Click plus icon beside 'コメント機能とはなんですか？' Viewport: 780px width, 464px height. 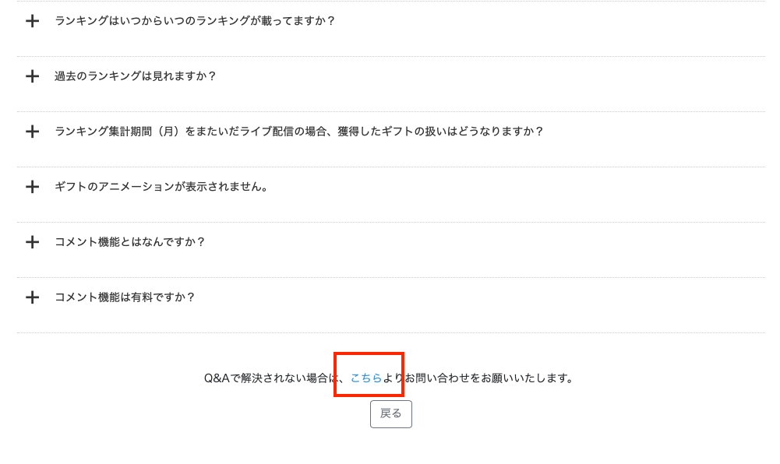tap(32, 242)
